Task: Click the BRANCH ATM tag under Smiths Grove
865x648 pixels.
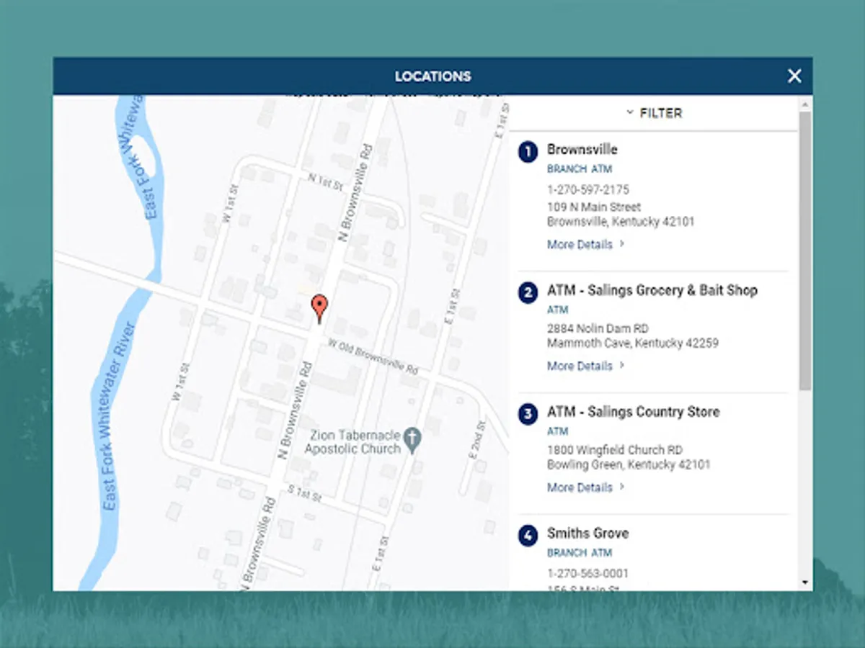Action: (580, 553)
